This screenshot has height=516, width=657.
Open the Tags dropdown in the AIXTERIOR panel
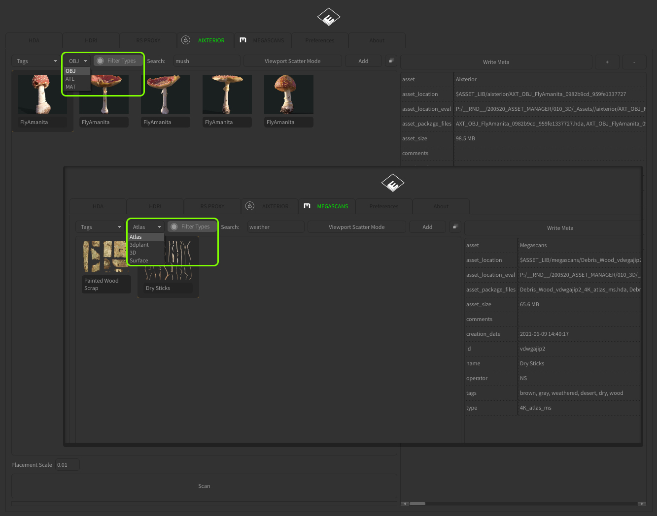[35, 61]
